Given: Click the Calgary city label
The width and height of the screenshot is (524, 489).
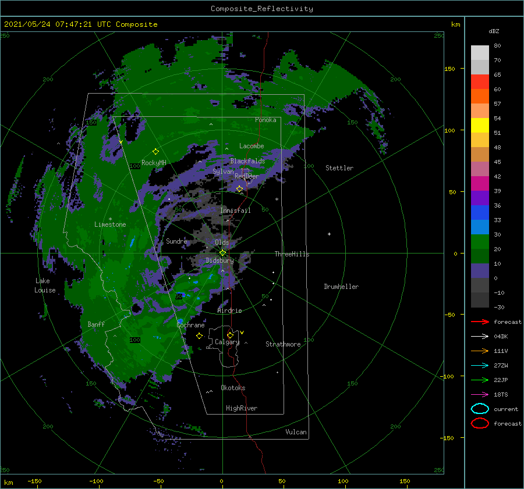Looking at the screenshot, I should 227,342.
